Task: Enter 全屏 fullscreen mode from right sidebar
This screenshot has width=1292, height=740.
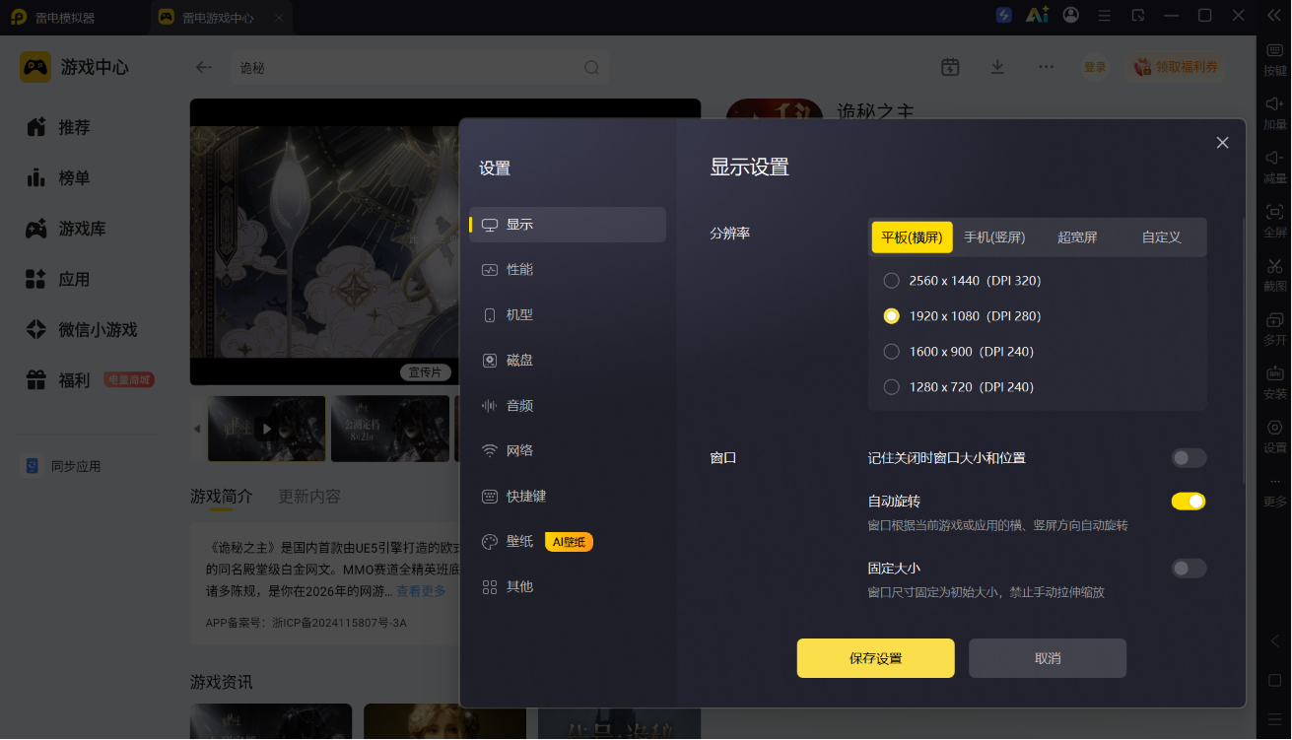Action: point(1274,221)
